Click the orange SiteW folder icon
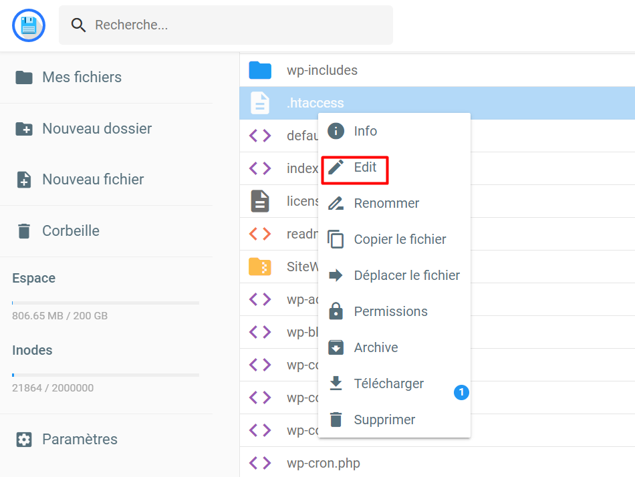Screen dimensions: 635x477 260,266
